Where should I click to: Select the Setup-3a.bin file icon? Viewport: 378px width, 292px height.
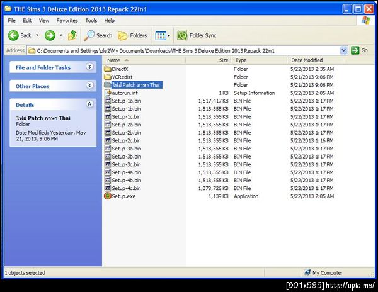(x=108, y=149)
